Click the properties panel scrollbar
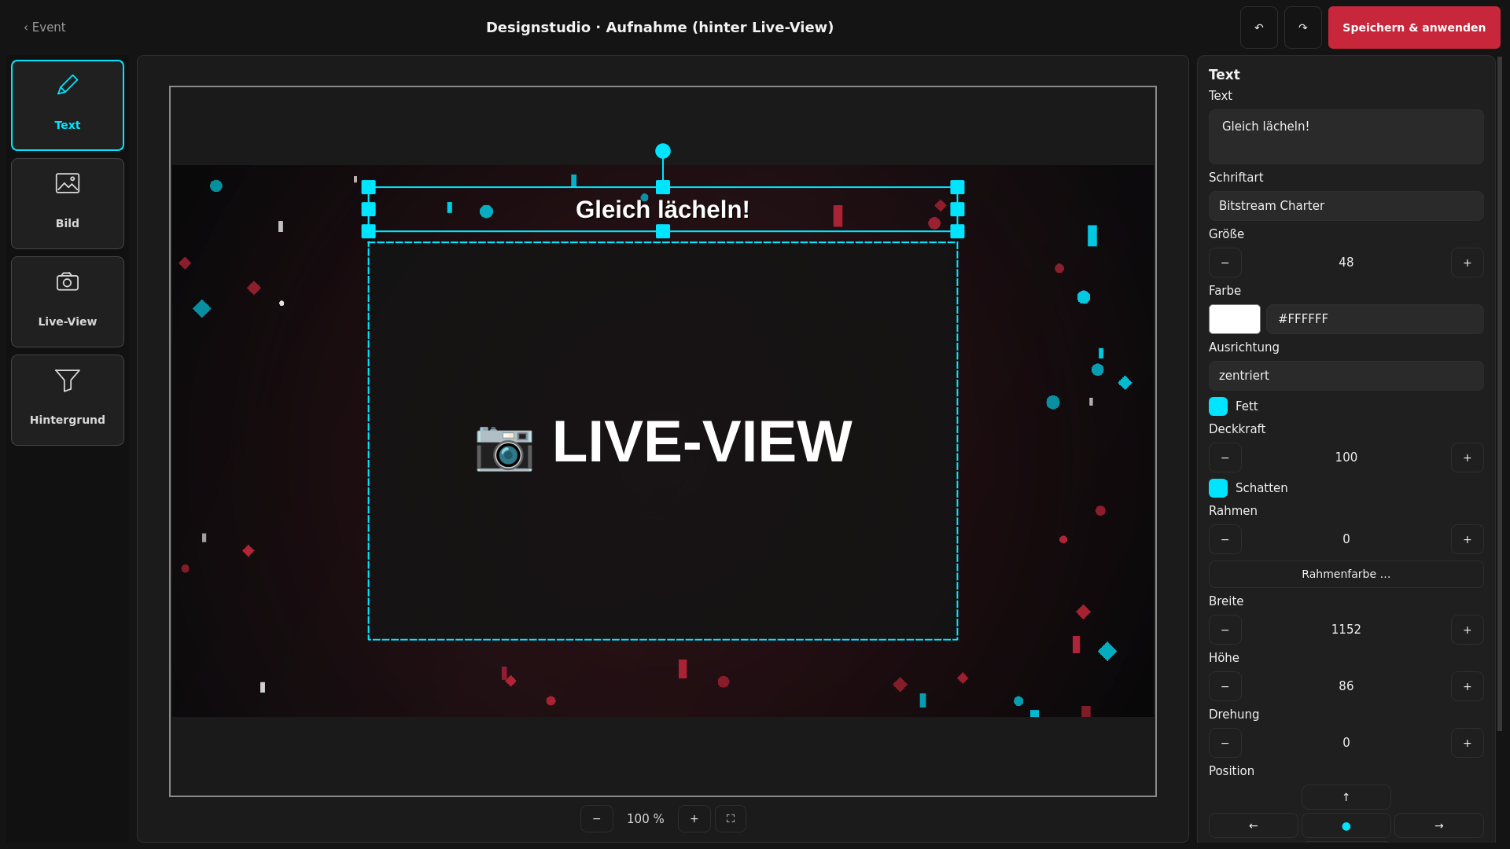This screenshot has width=1510, height=849. click(x=1500, y=393)
